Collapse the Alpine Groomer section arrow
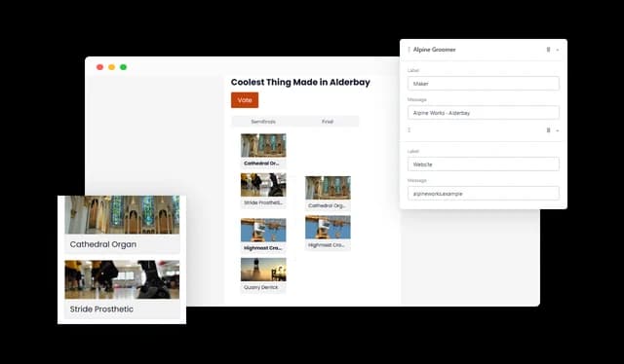This screenshot has width=624, height=364. click(x=558, y=50)
